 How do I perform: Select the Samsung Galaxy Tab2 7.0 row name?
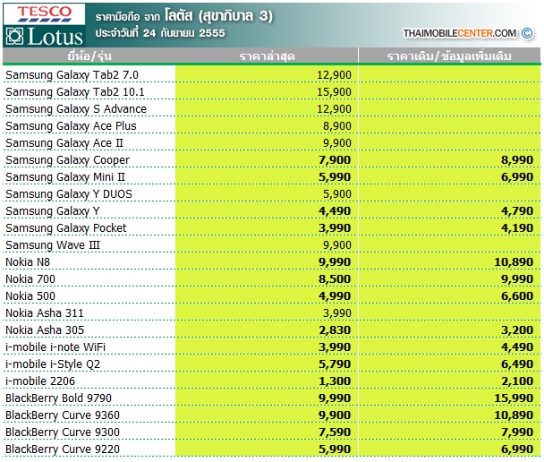pos(72,75)
